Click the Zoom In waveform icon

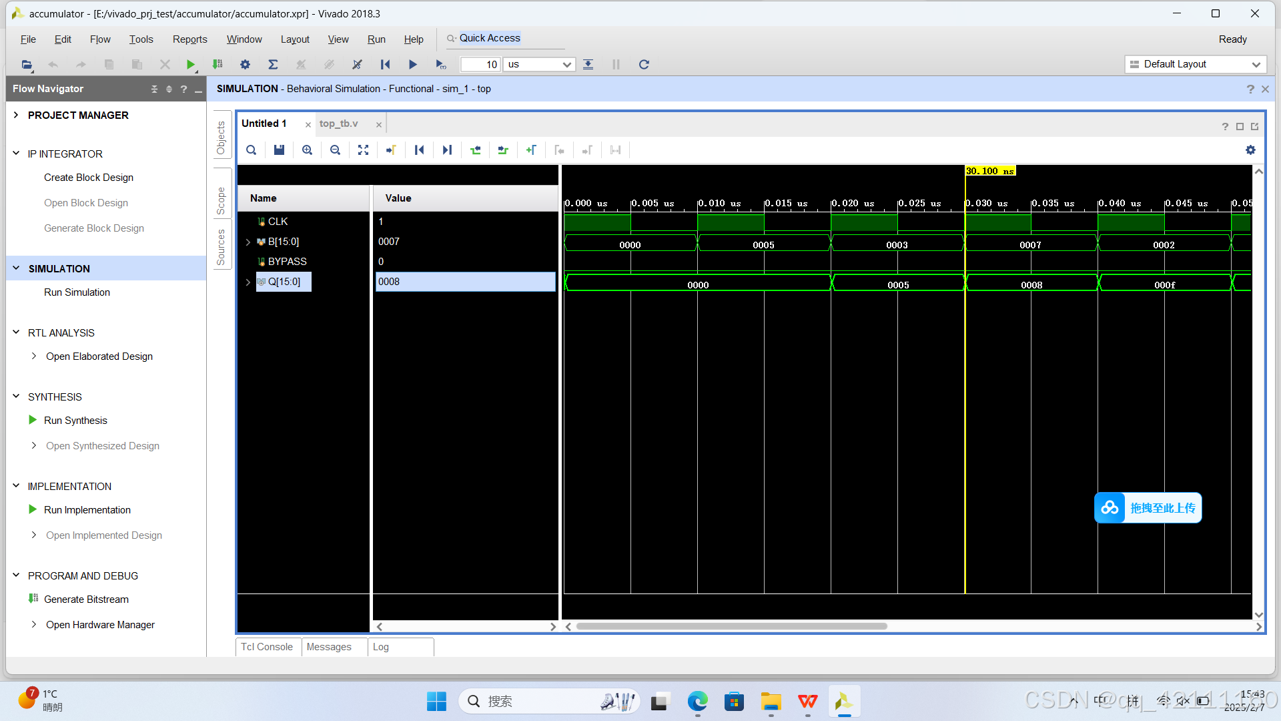pos(307,150)
